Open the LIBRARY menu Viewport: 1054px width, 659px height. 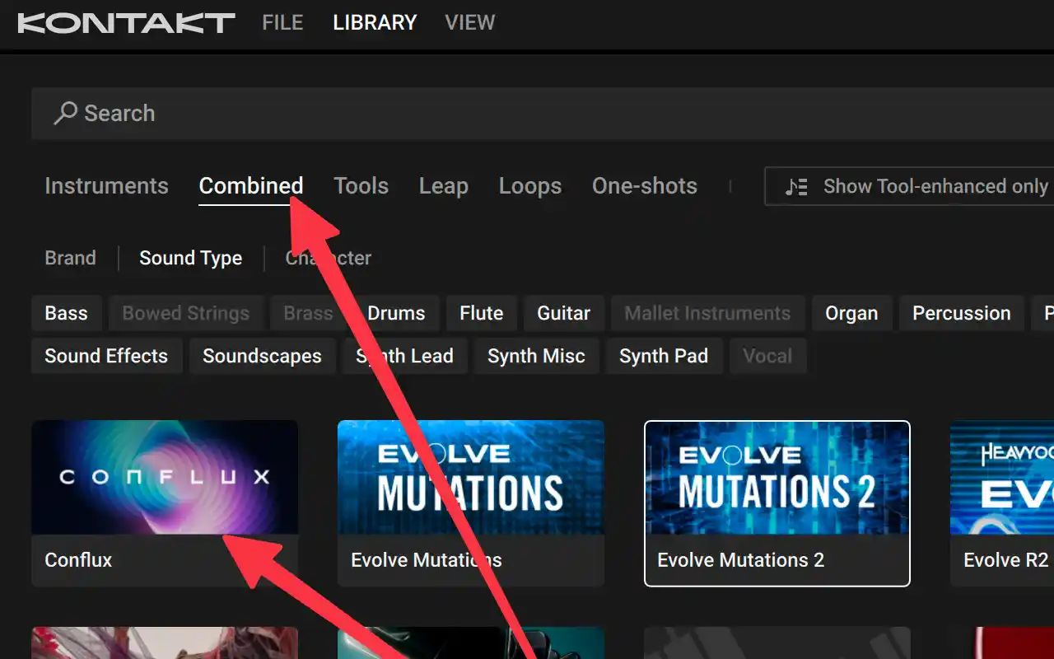coord(375,22)
